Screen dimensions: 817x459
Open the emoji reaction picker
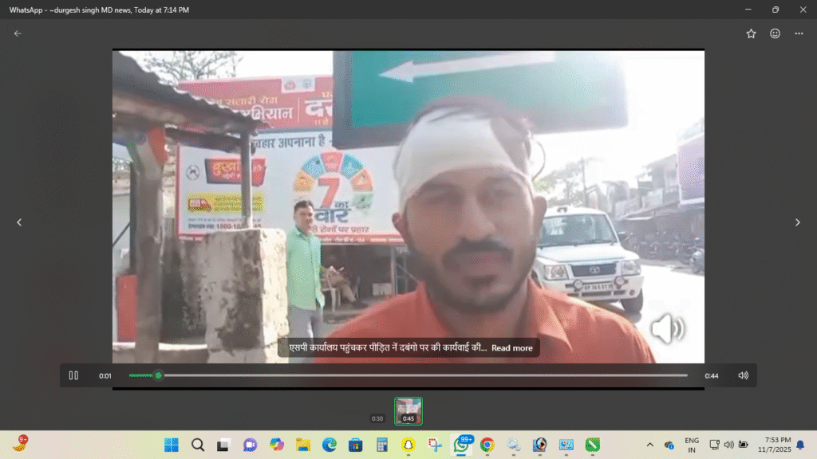pos(775,33)
